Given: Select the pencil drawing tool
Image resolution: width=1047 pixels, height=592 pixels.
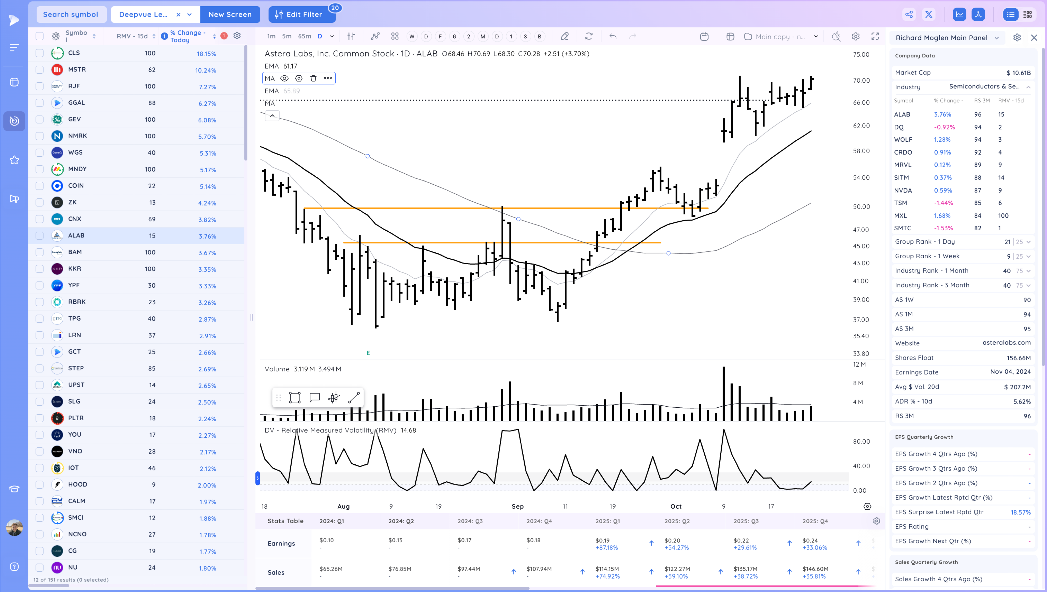Looking at the screenshot, I should (x=564, y=37).
